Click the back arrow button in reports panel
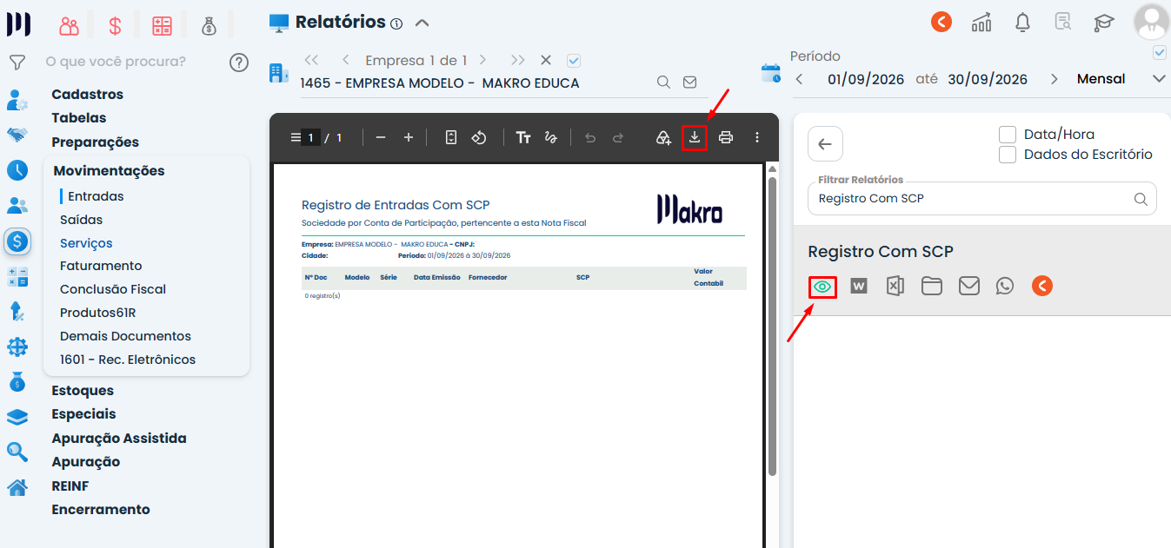The image size is (1171, 548). click(825, 144)
